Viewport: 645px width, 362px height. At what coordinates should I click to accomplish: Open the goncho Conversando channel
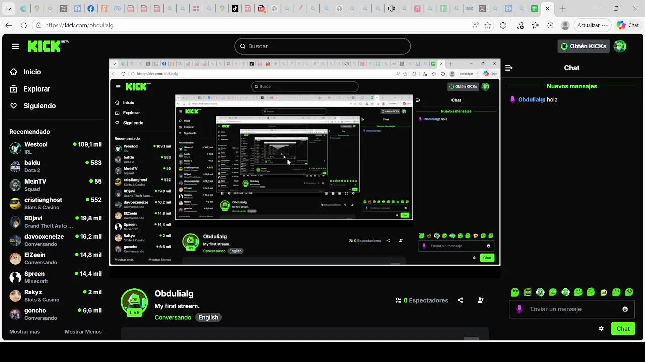(x=55, y=314)
